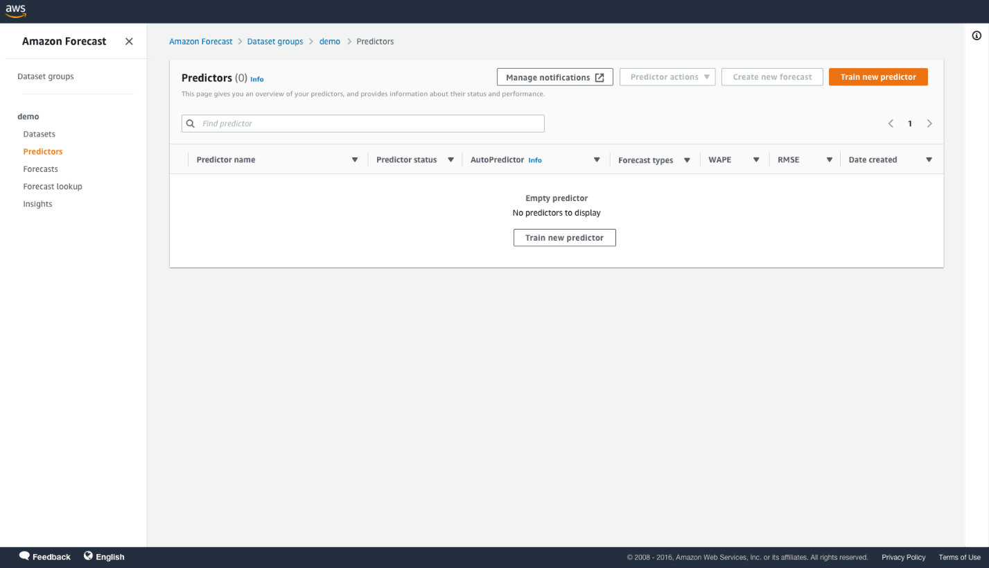
Task: Close the Amazon Forecast side panel
Action: point(129,42)
